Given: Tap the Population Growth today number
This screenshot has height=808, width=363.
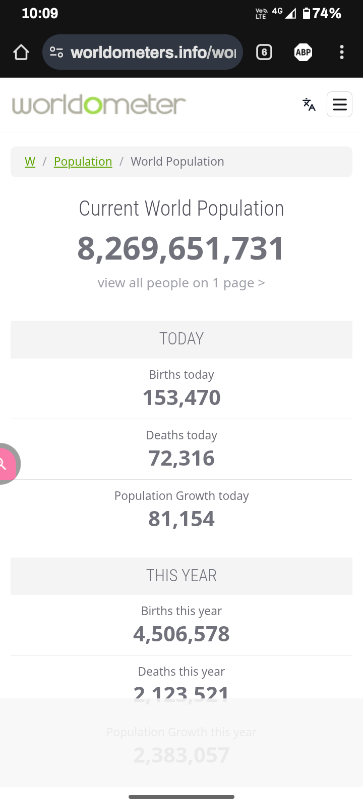Looking at the screenshot, I should point(181,519).
